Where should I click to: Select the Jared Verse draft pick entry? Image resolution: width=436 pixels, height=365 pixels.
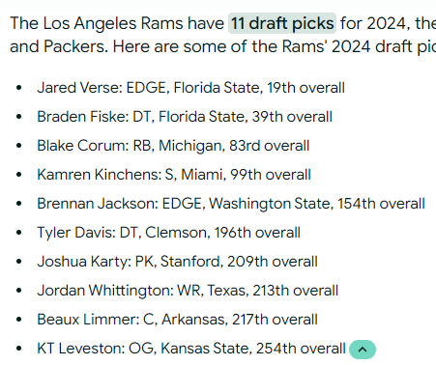click(190, 88)
